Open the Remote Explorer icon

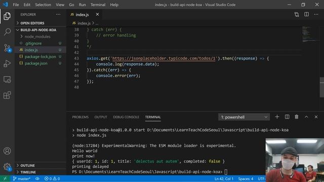tap(7, 79)
